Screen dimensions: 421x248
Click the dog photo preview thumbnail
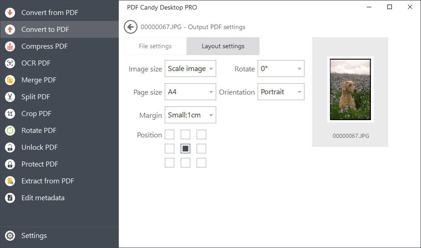pyautogui.click(x=350, y=89)
